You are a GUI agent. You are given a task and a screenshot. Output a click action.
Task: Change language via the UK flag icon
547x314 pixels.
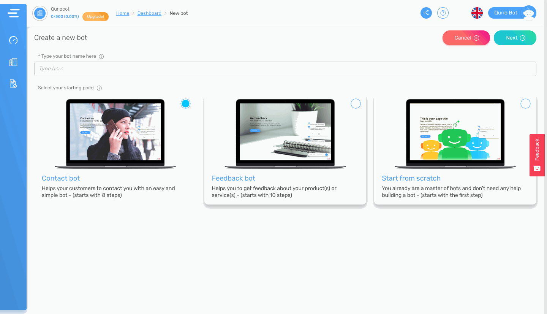pyautogui.click(x=477, y=13)
